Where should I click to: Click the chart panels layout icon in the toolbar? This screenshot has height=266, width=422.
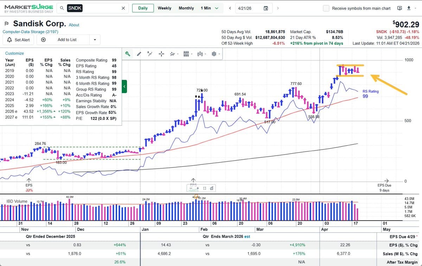(x=185, y=53)
